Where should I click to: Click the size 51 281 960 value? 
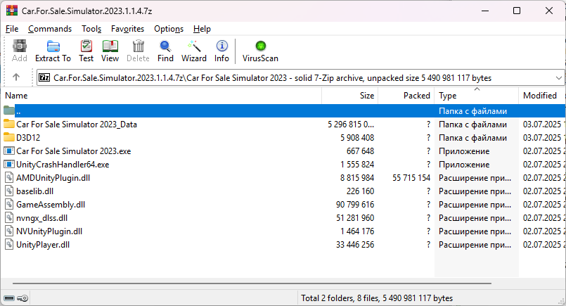click(x=355, y=218)
